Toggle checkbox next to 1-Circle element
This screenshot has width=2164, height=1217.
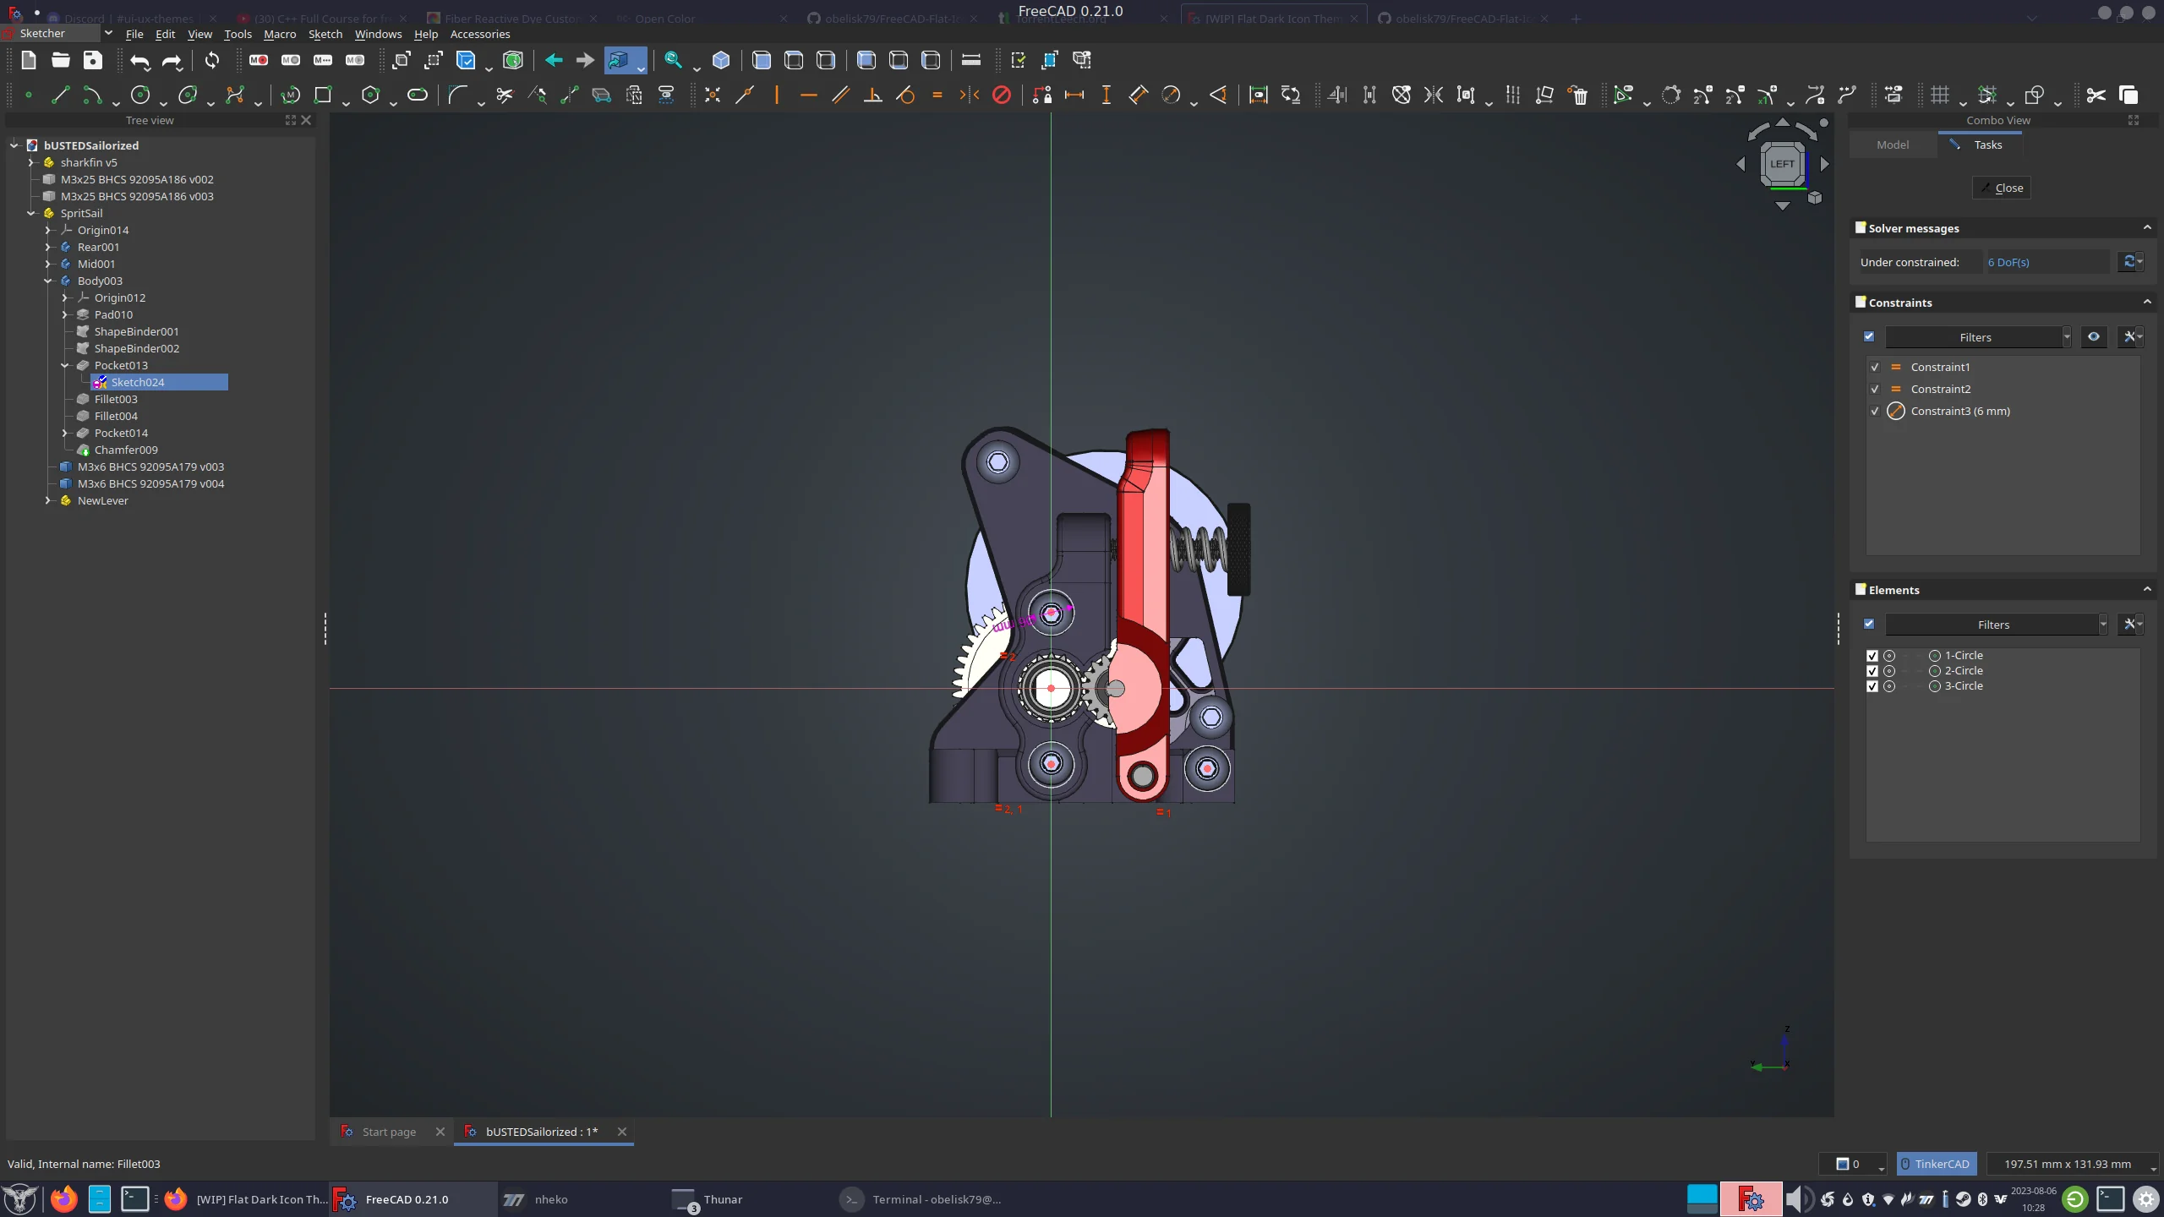(x=1872, y=655)
